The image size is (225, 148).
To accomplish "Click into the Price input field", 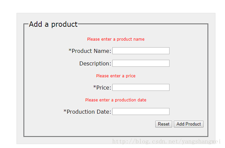I will click(x=141, y=88).
